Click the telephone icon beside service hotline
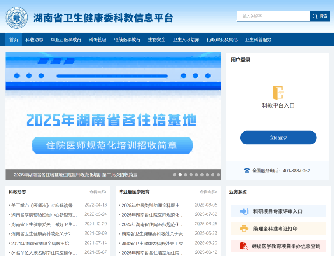 tap(247, 171)
